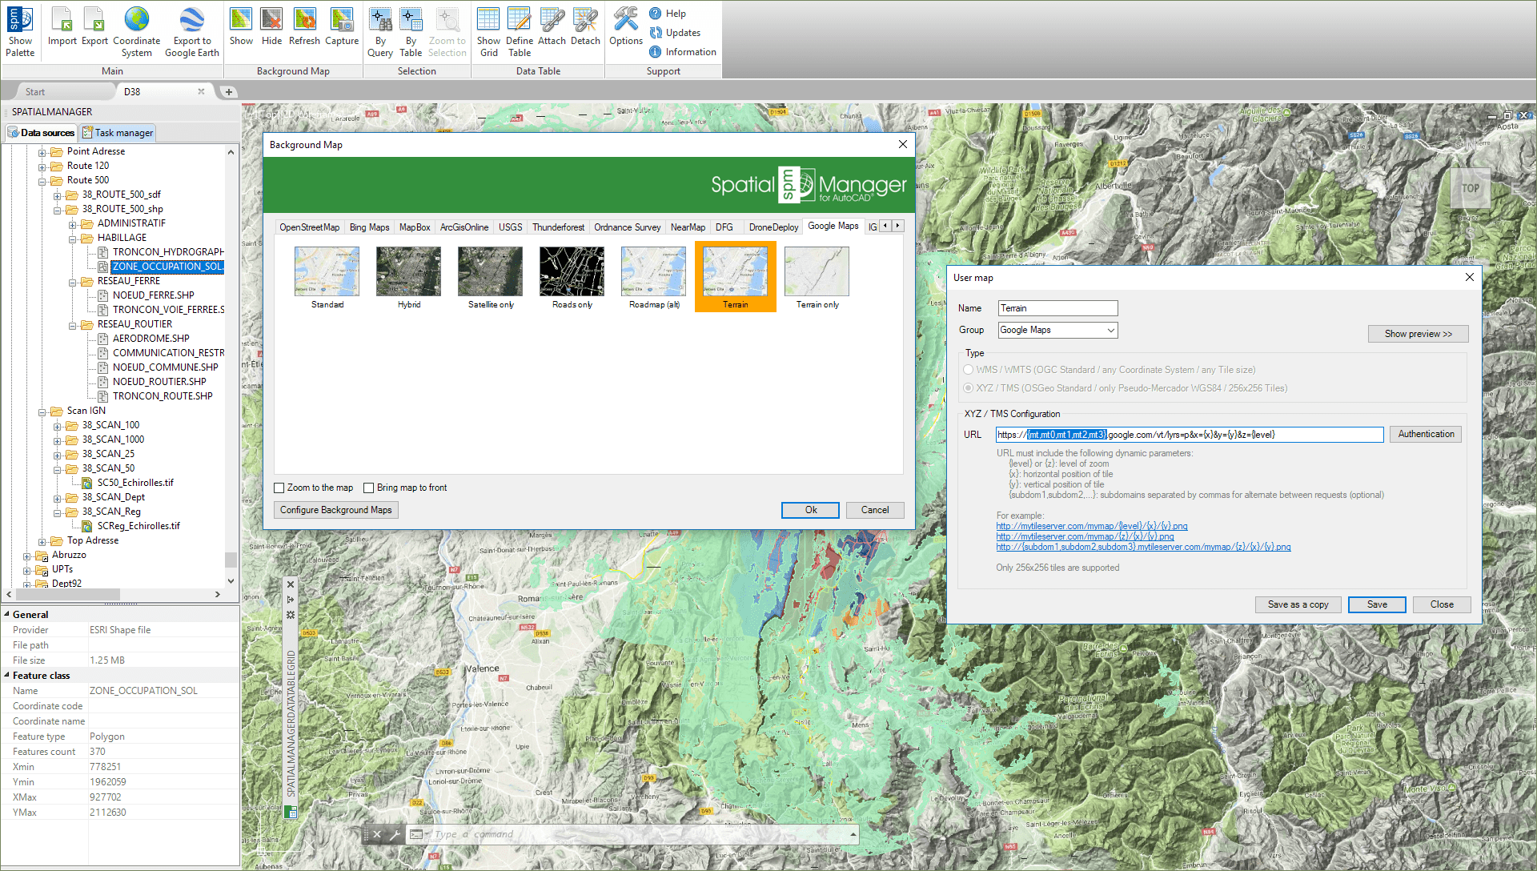Click the command line wrench icon

pyautogui.click(x=395, y=834)
